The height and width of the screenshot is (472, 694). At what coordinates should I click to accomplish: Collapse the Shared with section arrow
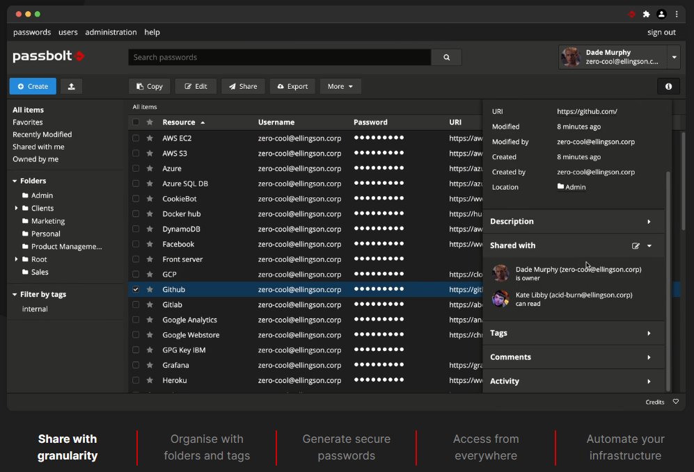coord(649,245)
